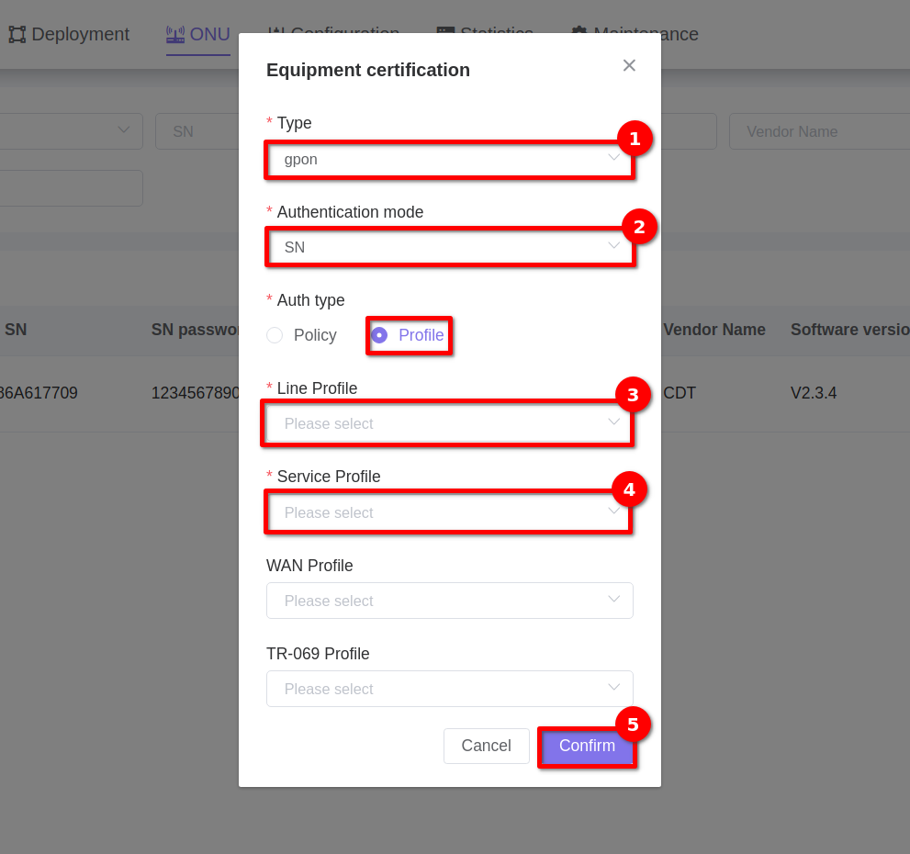
Task: Open the Authentication mode dropdown
Action: coord(448,247)
